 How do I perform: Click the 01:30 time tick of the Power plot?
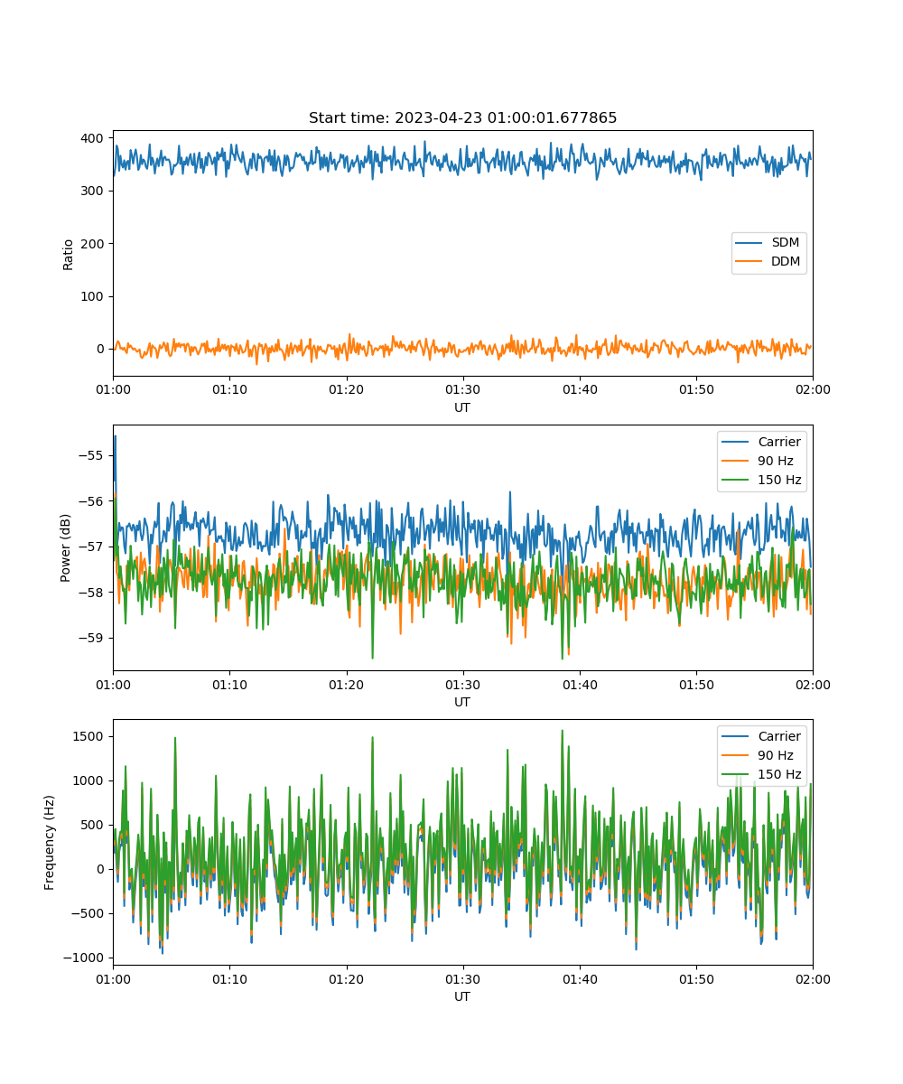(462, 684)
